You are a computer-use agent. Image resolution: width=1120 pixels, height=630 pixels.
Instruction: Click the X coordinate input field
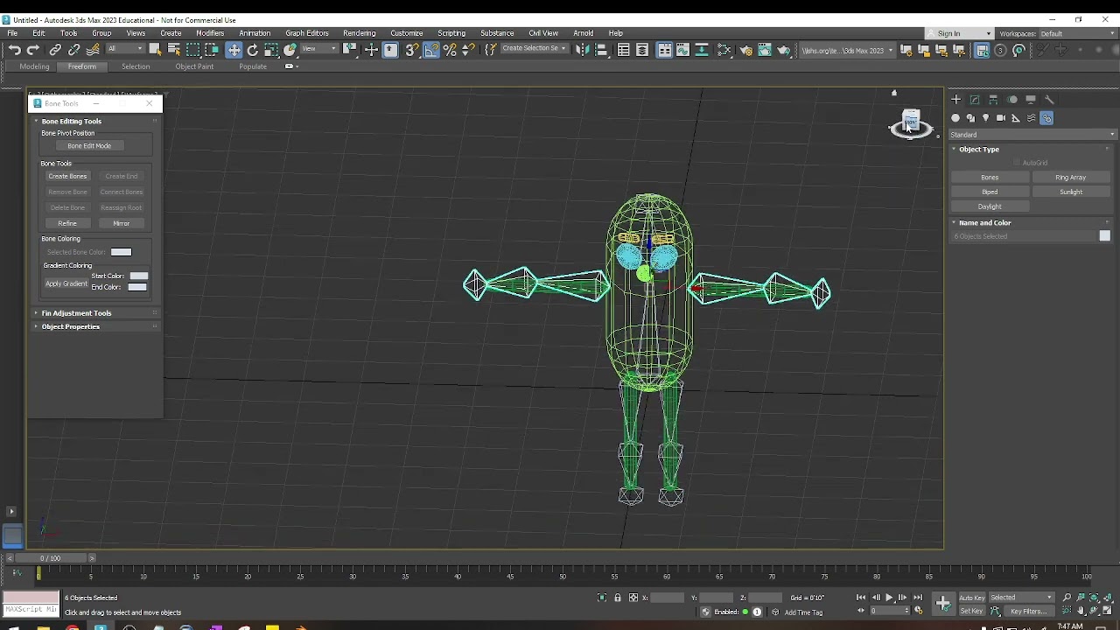click(667, 598)
